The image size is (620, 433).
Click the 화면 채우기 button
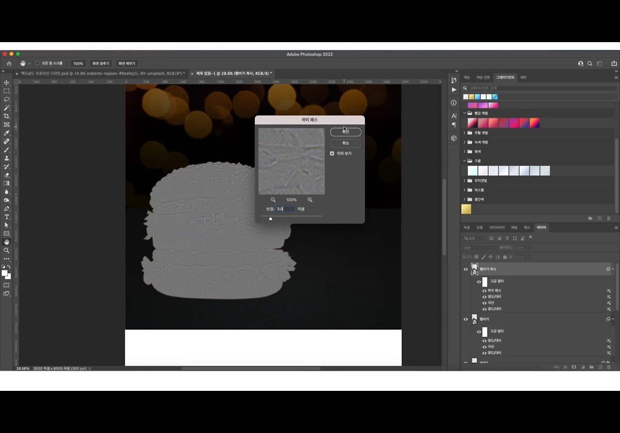(x=127, y=63)
